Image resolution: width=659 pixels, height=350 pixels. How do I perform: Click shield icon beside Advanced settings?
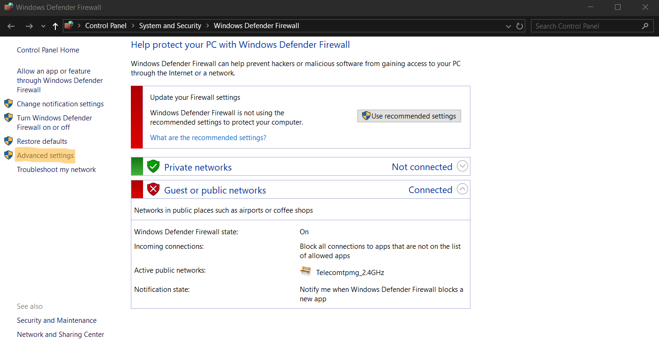tap(8, 155)
